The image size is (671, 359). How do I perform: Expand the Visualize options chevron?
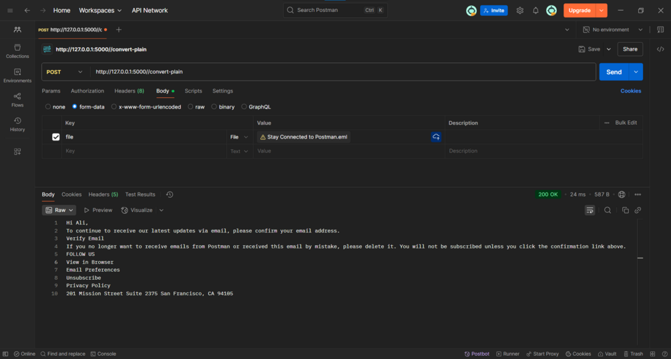point(162,210)
